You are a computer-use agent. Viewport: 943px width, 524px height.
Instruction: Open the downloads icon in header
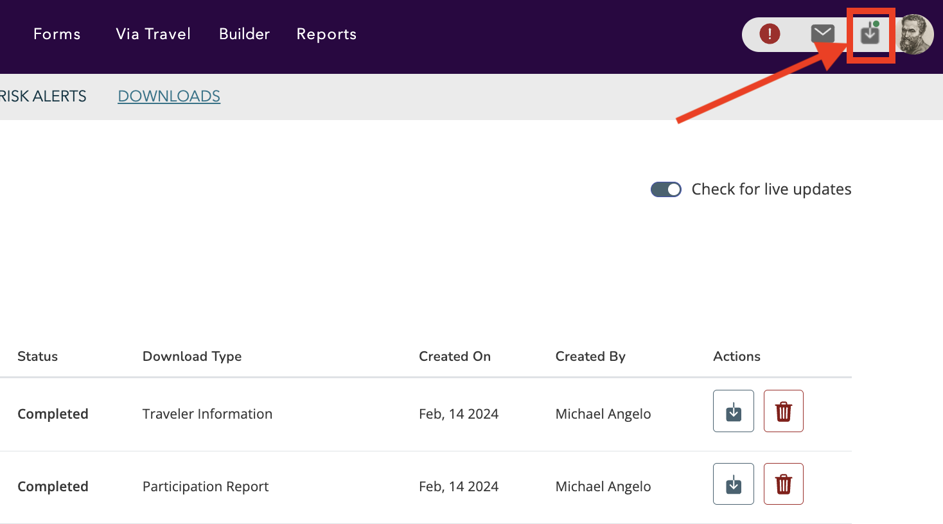[870, 33]
